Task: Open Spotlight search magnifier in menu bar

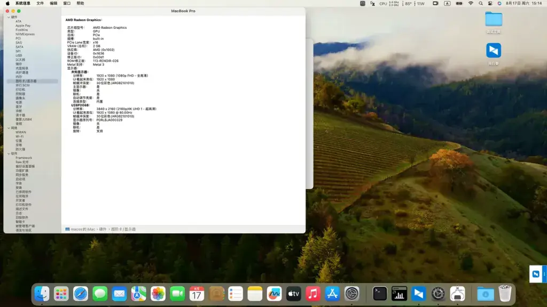Action: [481, 4]
